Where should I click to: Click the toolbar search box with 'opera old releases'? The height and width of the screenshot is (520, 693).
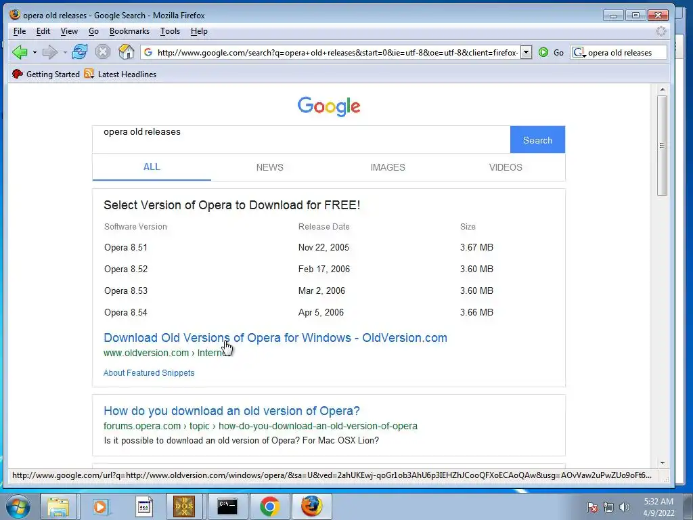(626, 53)
